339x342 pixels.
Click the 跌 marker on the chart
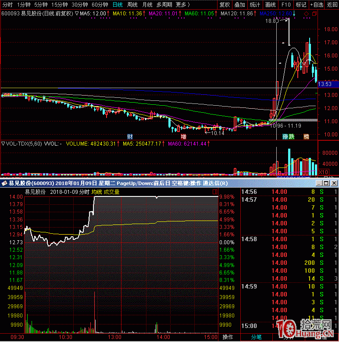(292, 137)
